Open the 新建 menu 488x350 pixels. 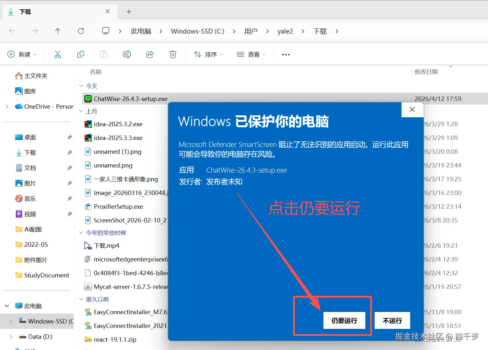tap(22, 54)
